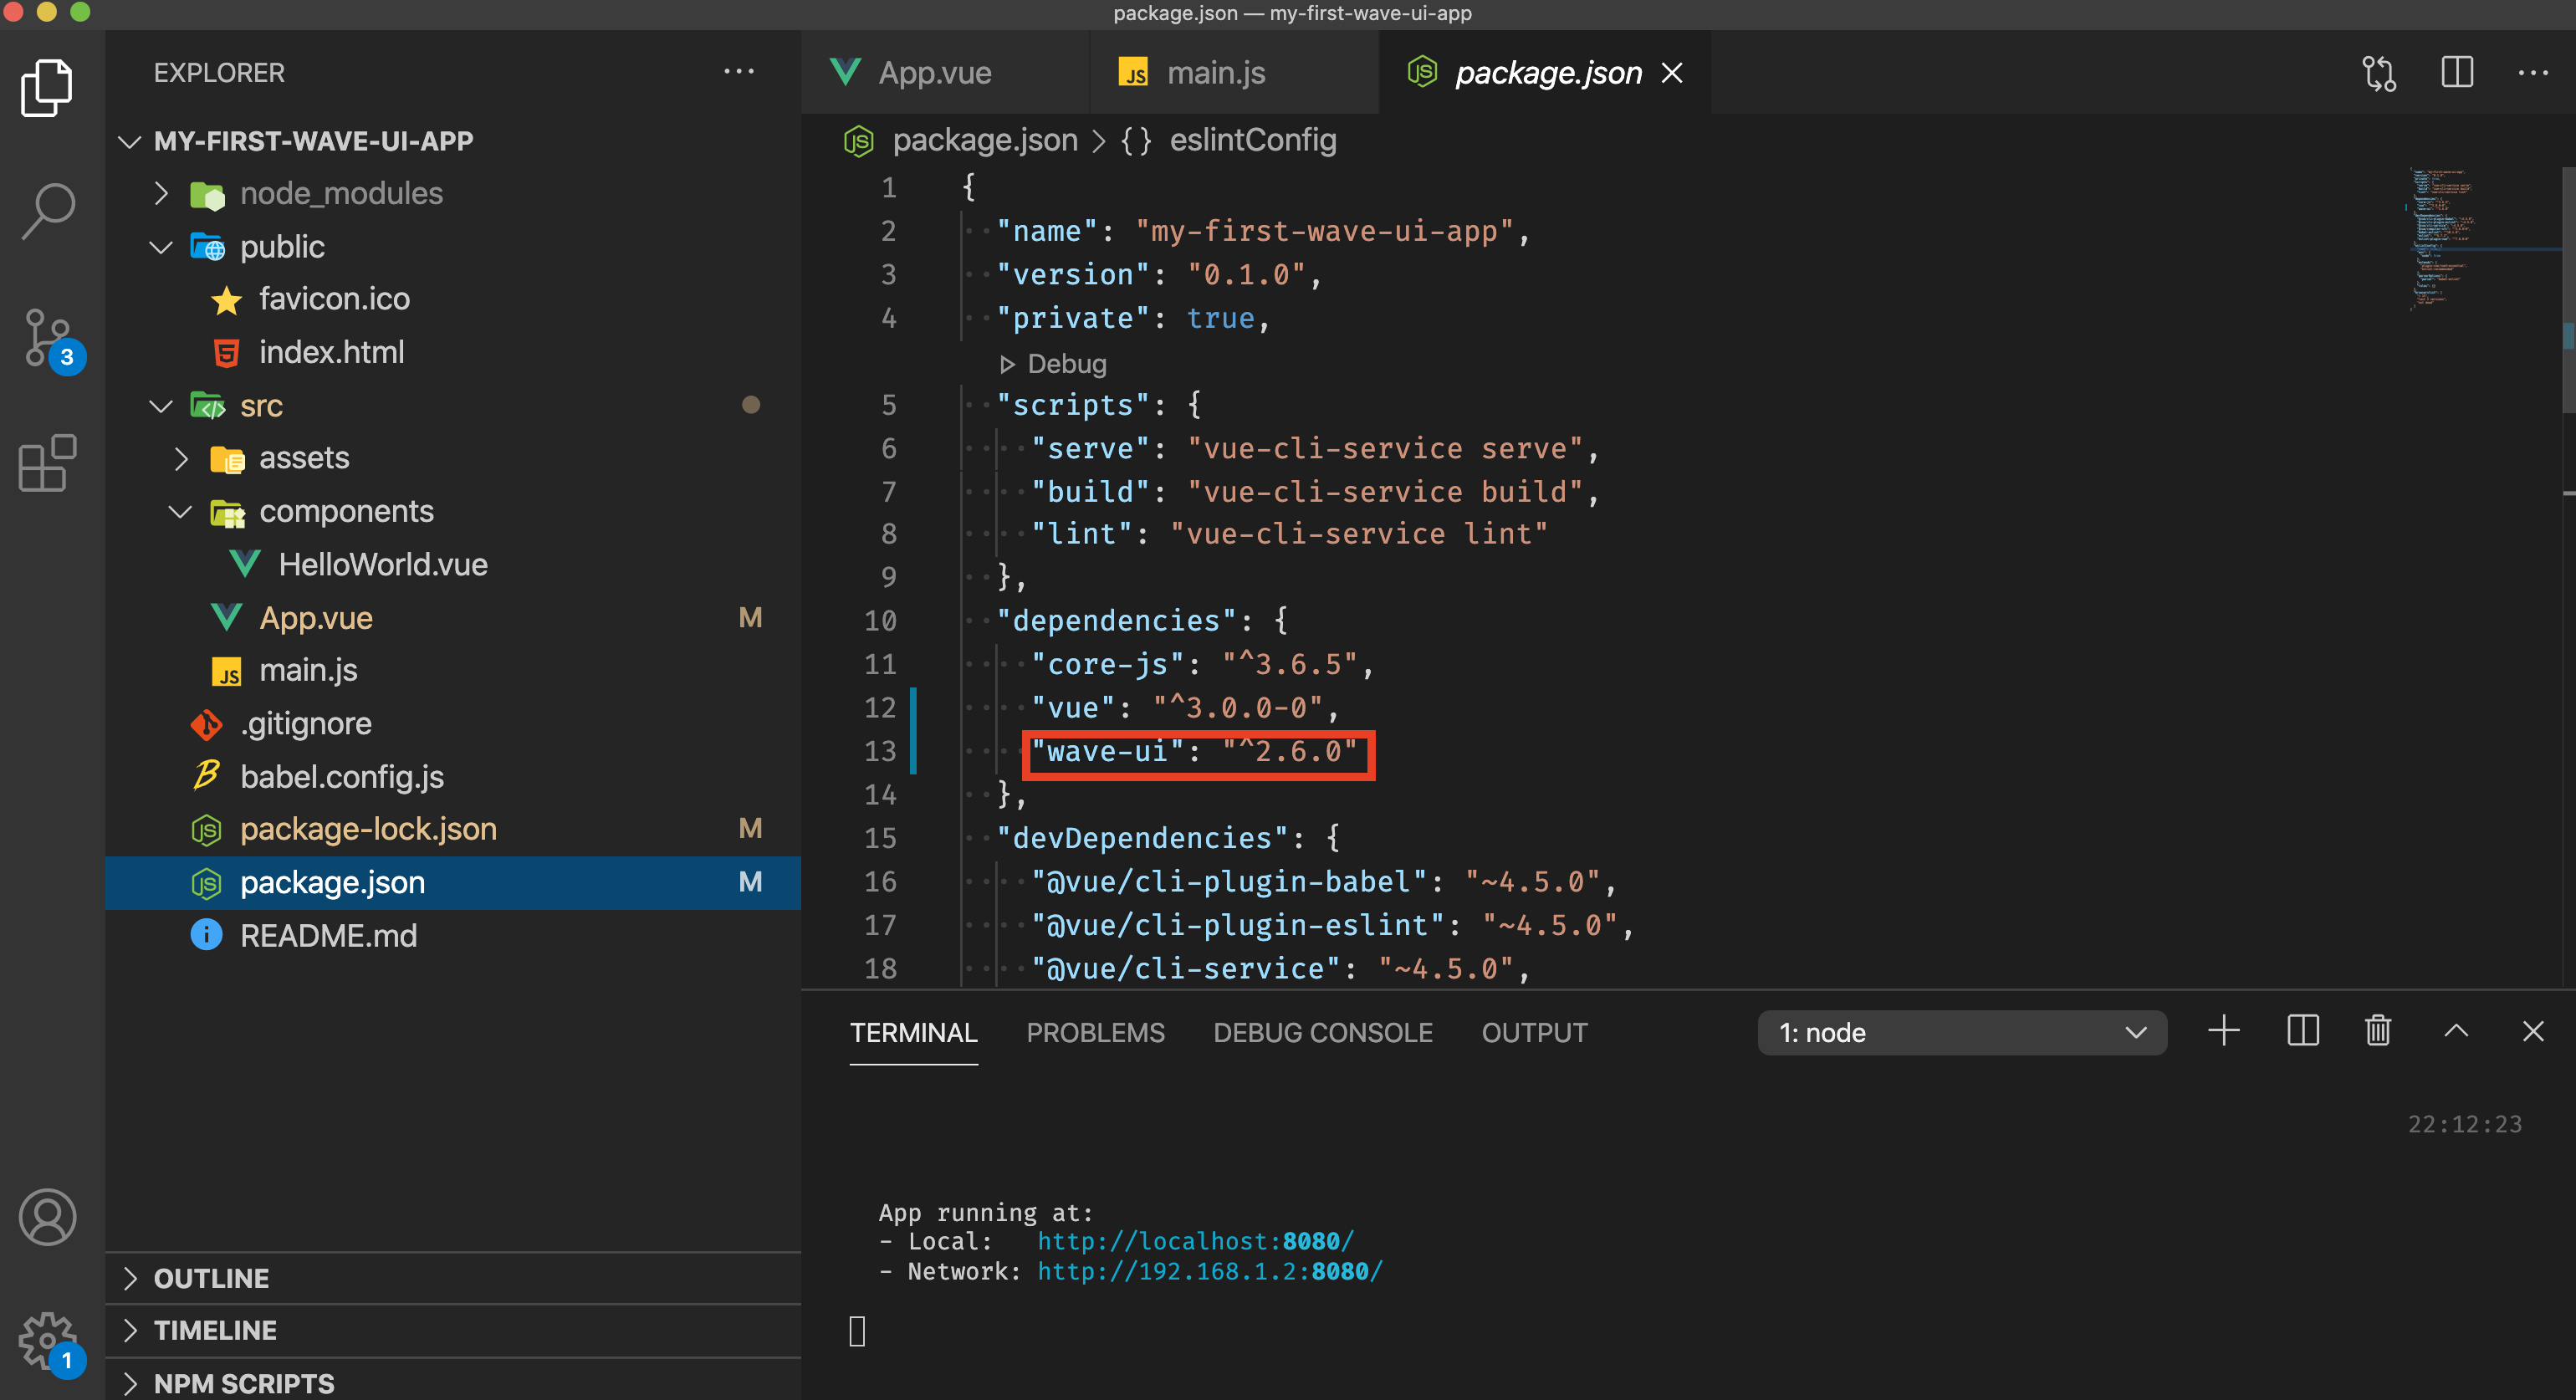This screenshot has width=2576, height=1400.
Task: Open the http://localhost:8080 link
Action: [x=1194, y=1240]
